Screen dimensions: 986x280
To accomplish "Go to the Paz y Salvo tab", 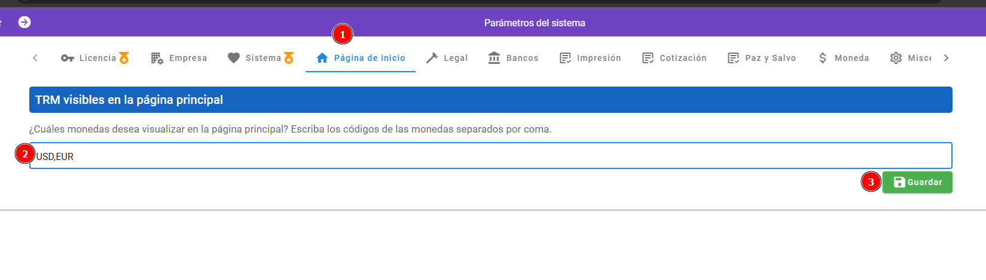I will (762, 58).
